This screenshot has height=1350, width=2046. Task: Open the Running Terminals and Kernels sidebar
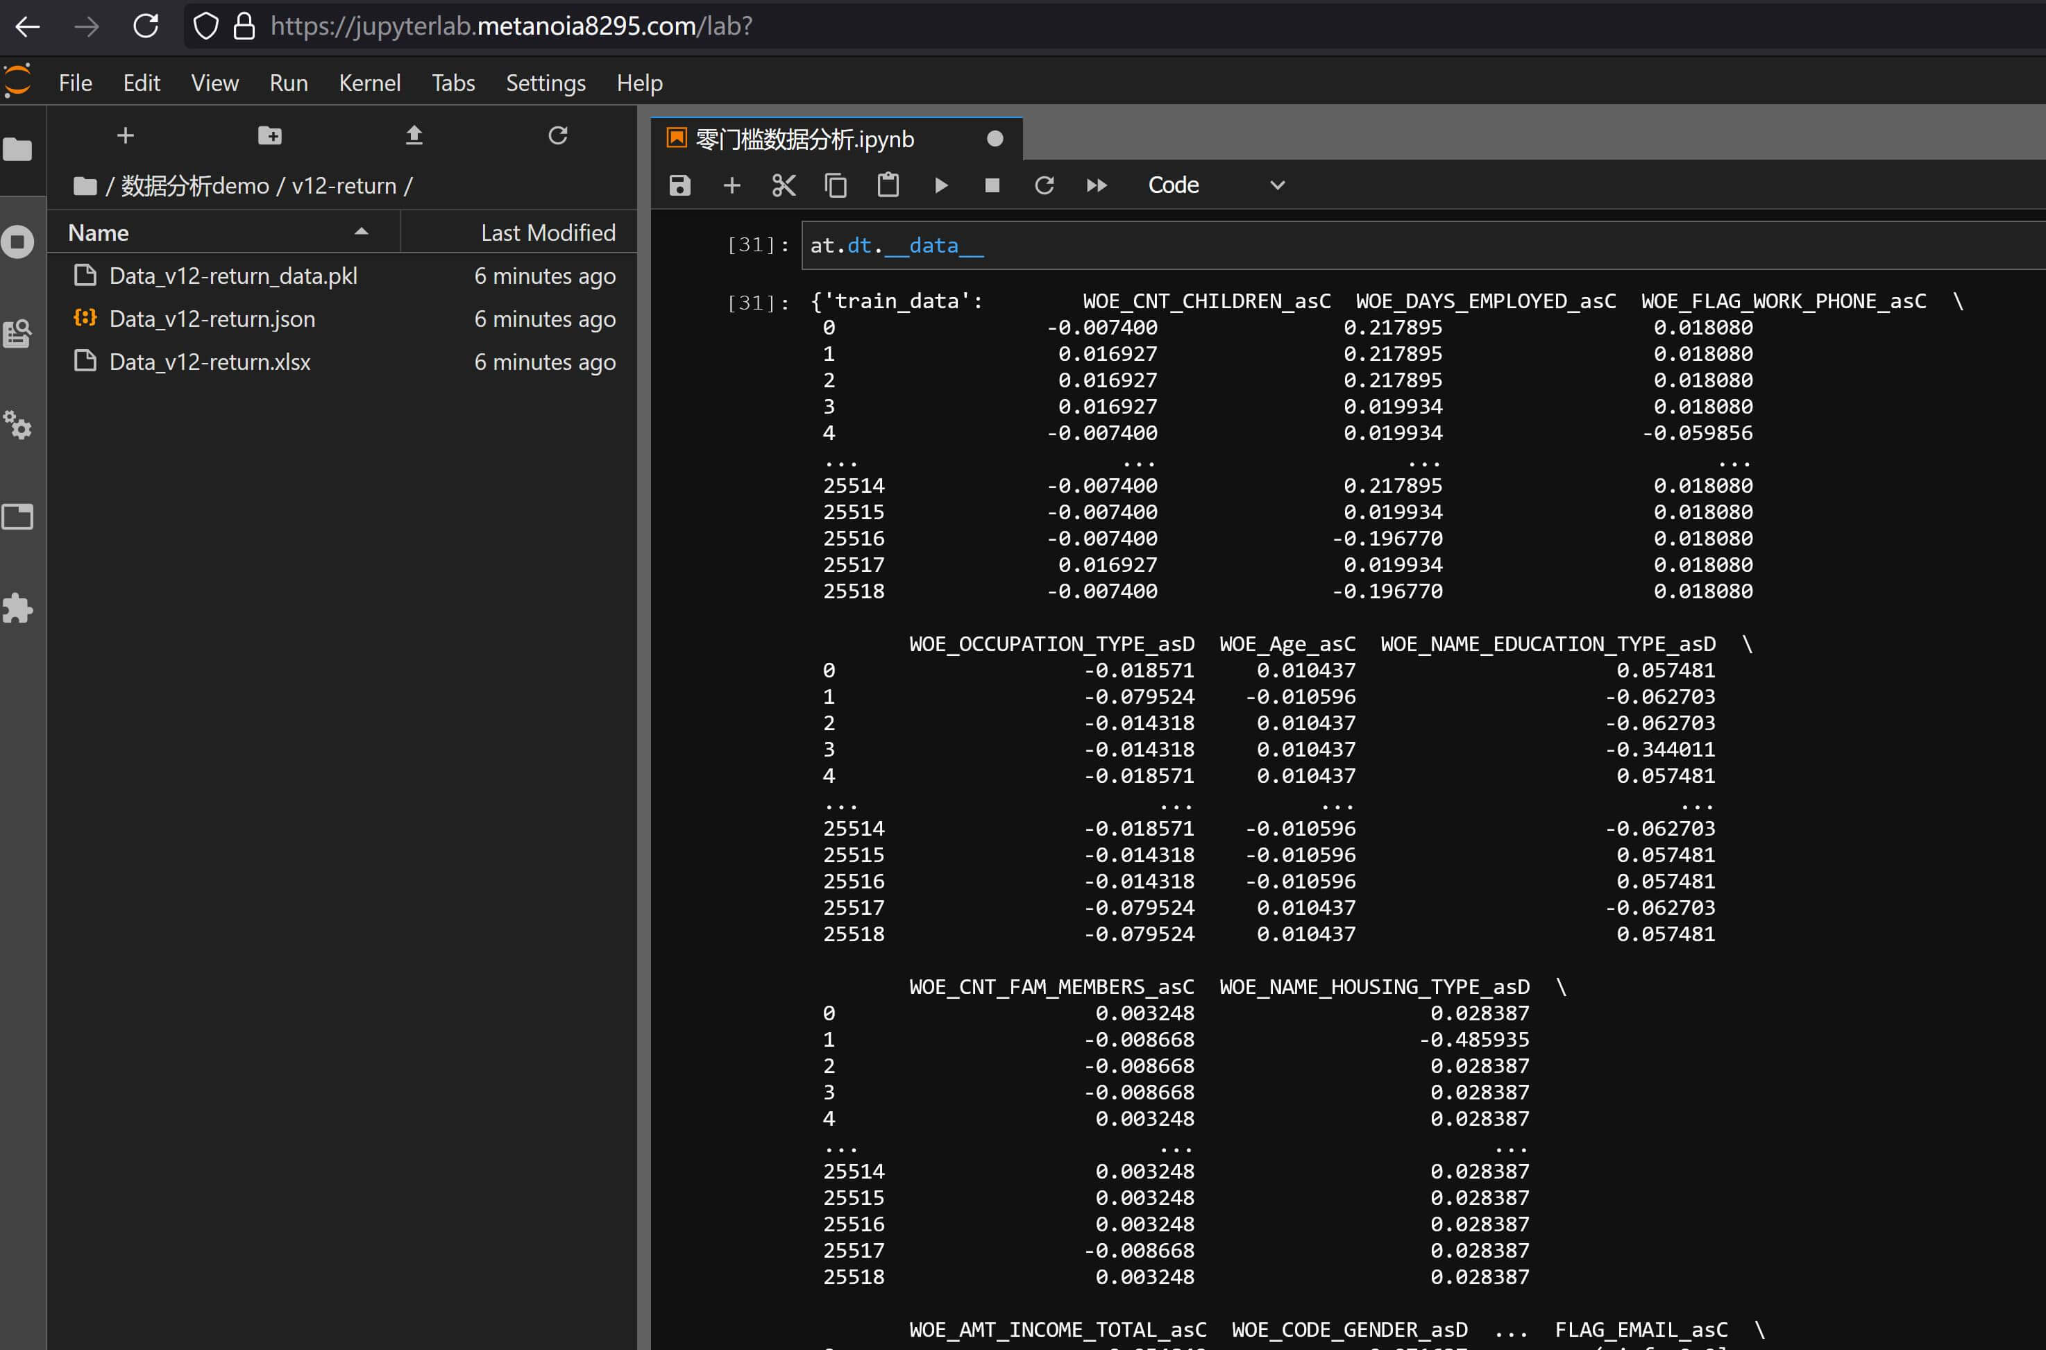coord(17,242)
